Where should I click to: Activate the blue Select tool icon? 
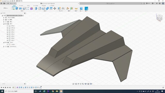click(86, 9)
